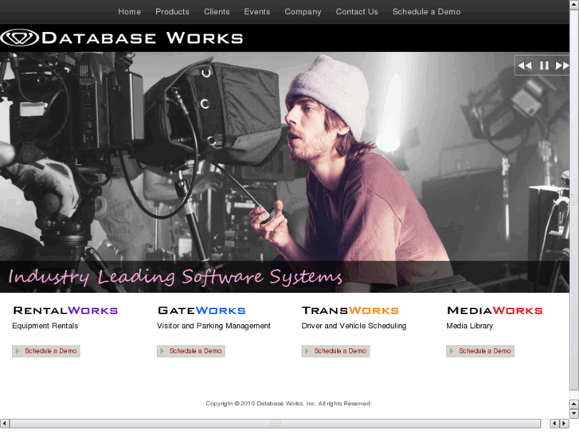
Task: Schedule a demo for MediaWorks
Action: (x=480, y=351)
